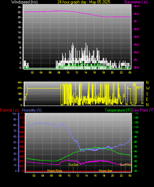The height and width of the screenshot is (187, 154).
Task: Click wind direction axis value 180
Action: pyautogui.click(x=19, y=94)
